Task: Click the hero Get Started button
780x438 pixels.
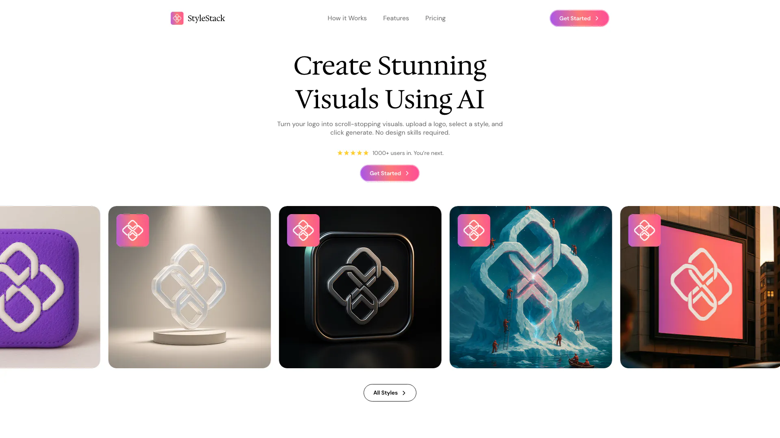Action: [390, 173]
